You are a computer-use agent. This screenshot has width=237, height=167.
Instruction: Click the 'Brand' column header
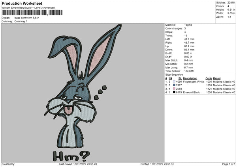tap(217, 78)
